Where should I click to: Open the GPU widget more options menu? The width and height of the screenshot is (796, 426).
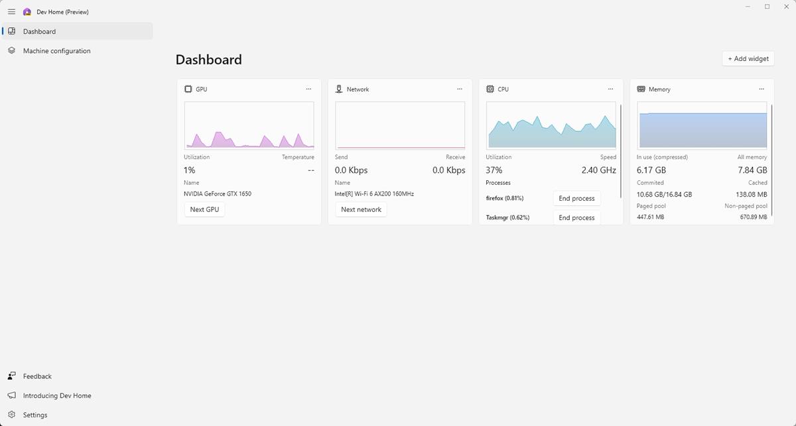308,89
